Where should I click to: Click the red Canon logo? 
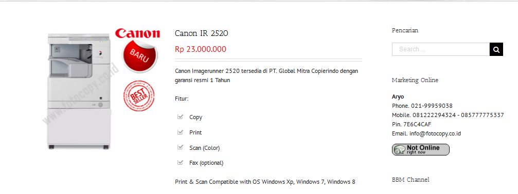pos(137,33)
